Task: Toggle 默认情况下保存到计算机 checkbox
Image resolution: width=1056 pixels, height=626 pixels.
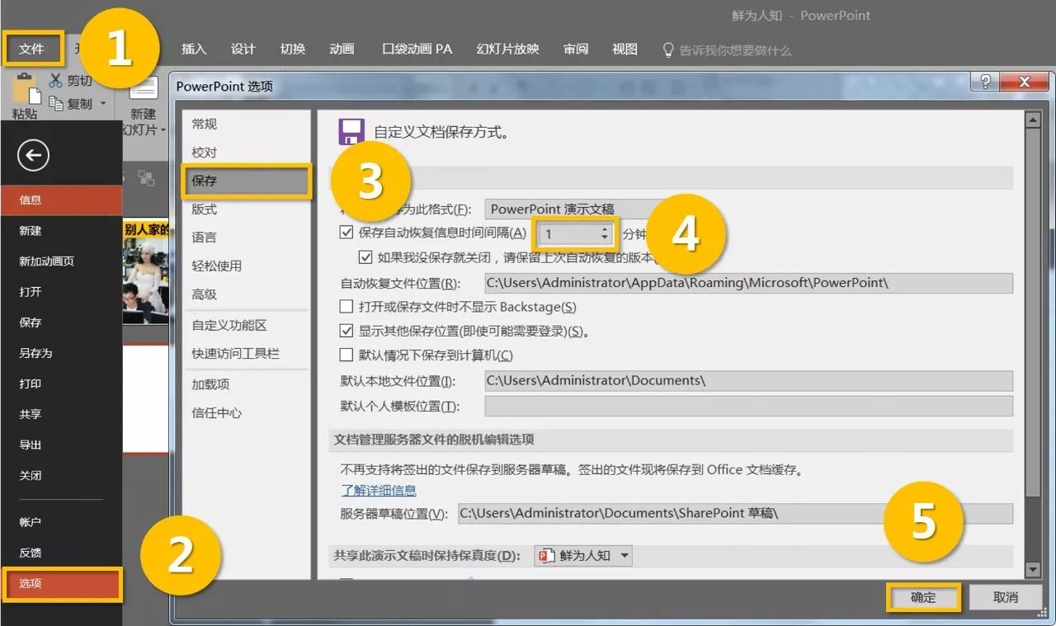Action: (346, 355)
